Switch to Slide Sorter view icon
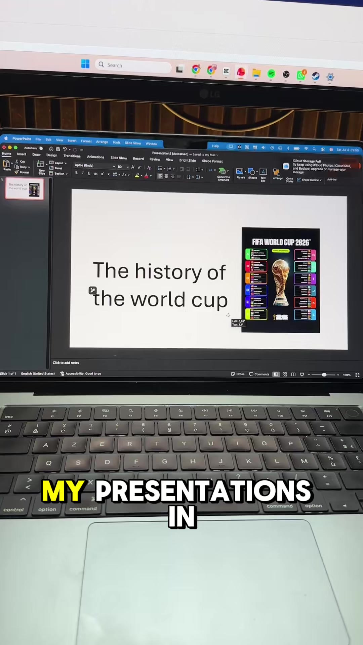The width and height of the screenshot is (363, 645). coord(285,374)
